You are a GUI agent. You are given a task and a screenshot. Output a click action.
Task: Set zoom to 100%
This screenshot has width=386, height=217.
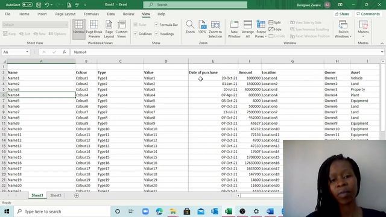pyautogui.click(x=202, y=27)
